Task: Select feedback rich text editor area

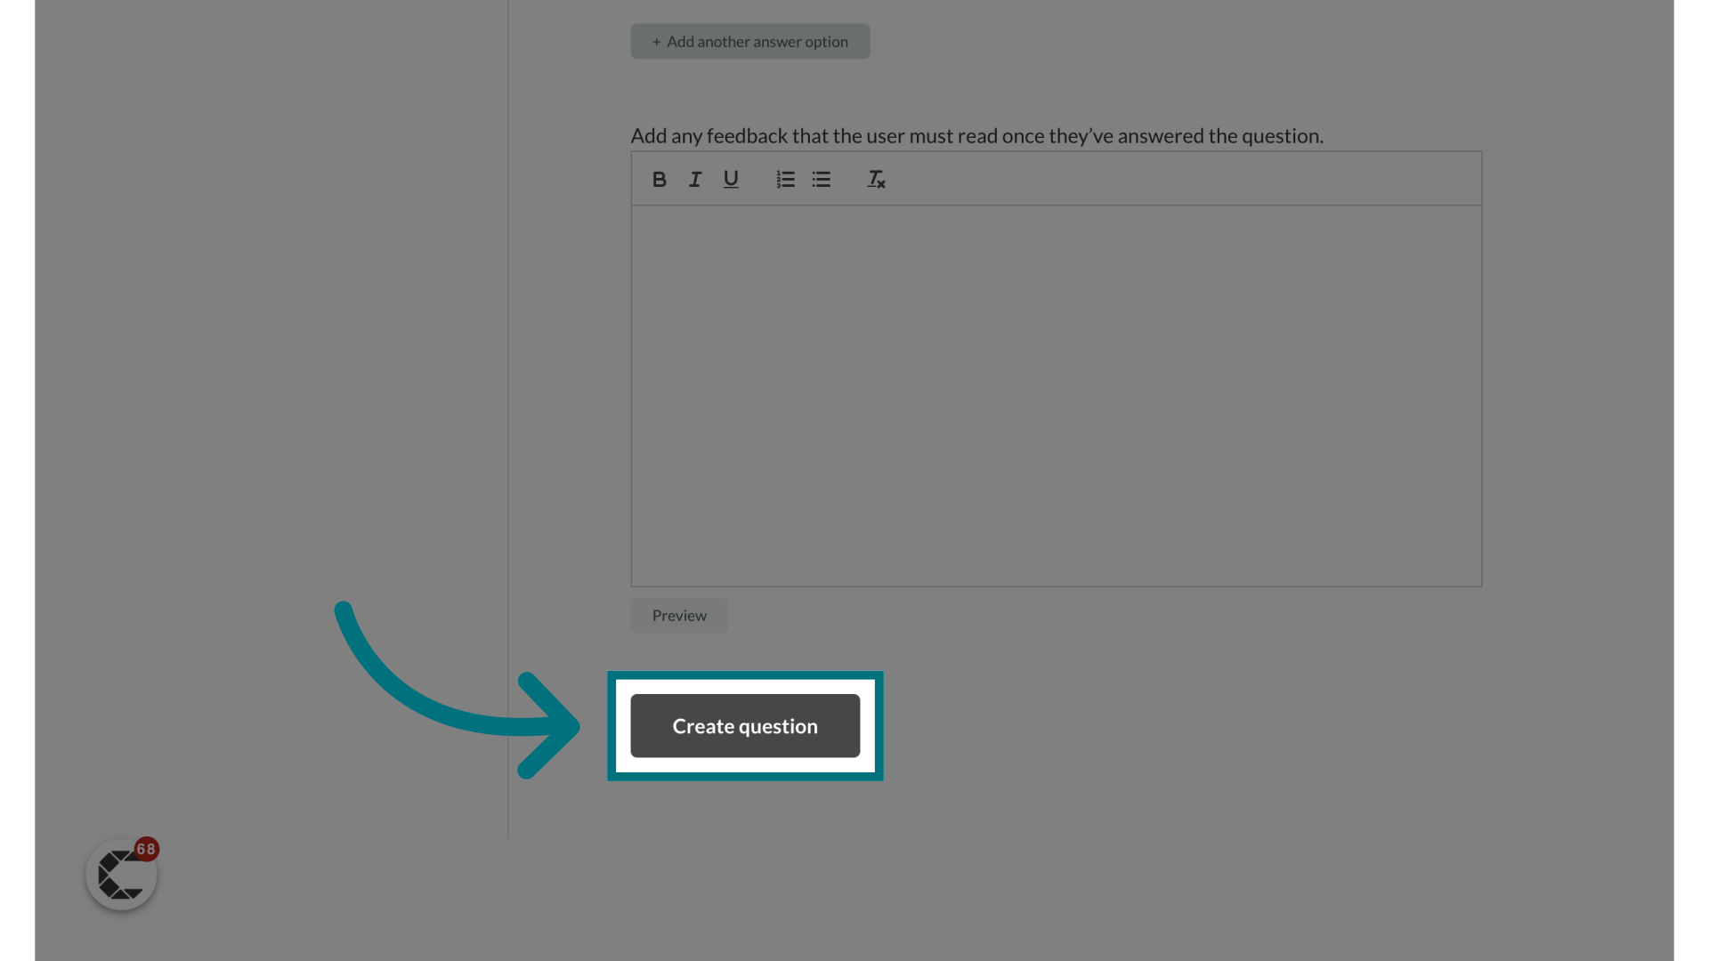Action: [1057, 395]
